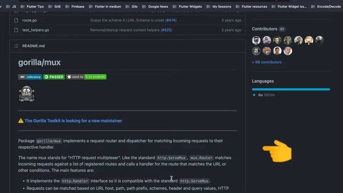The height and width of the screenshot is (193, 343).
Task: Click the blue Go language progress bar
Action: point(291,90)
